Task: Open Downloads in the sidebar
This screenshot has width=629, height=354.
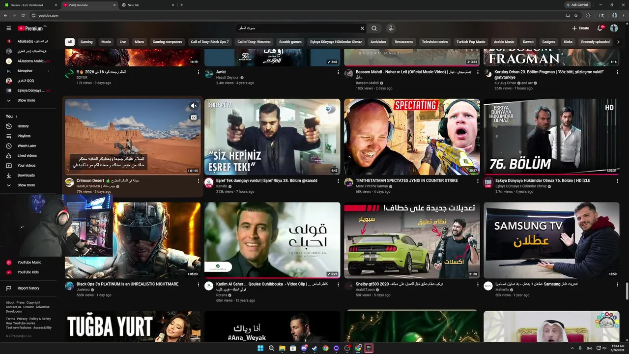Action: pyautogui.click(x=26, y=176)
